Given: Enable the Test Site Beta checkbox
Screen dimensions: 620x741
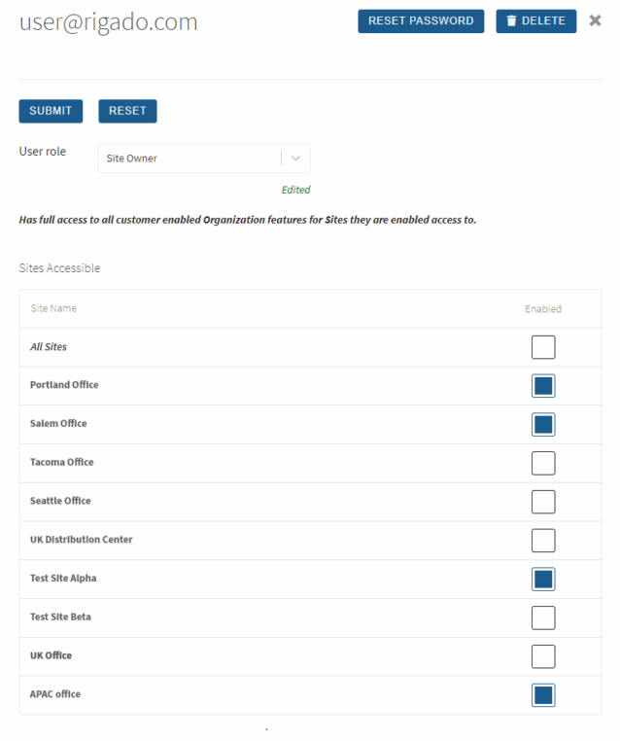Looking at the screenshot, I should pos(543,618).
